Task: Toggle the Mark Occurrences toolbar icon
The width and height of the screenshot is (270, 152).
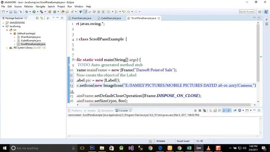Action: coord(85,12)
